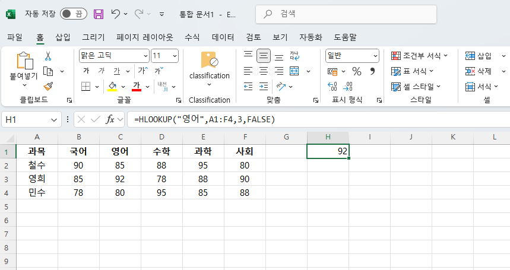Select the Format Painter brush
The image size is (510, 270).
[x=48, y=87]
